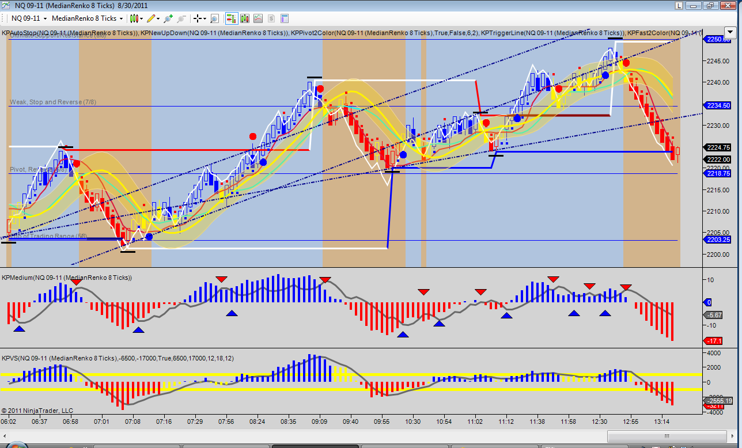Click the 2210.00 price axis label
The image size is (742, 448).
click(x=718, y=211)
